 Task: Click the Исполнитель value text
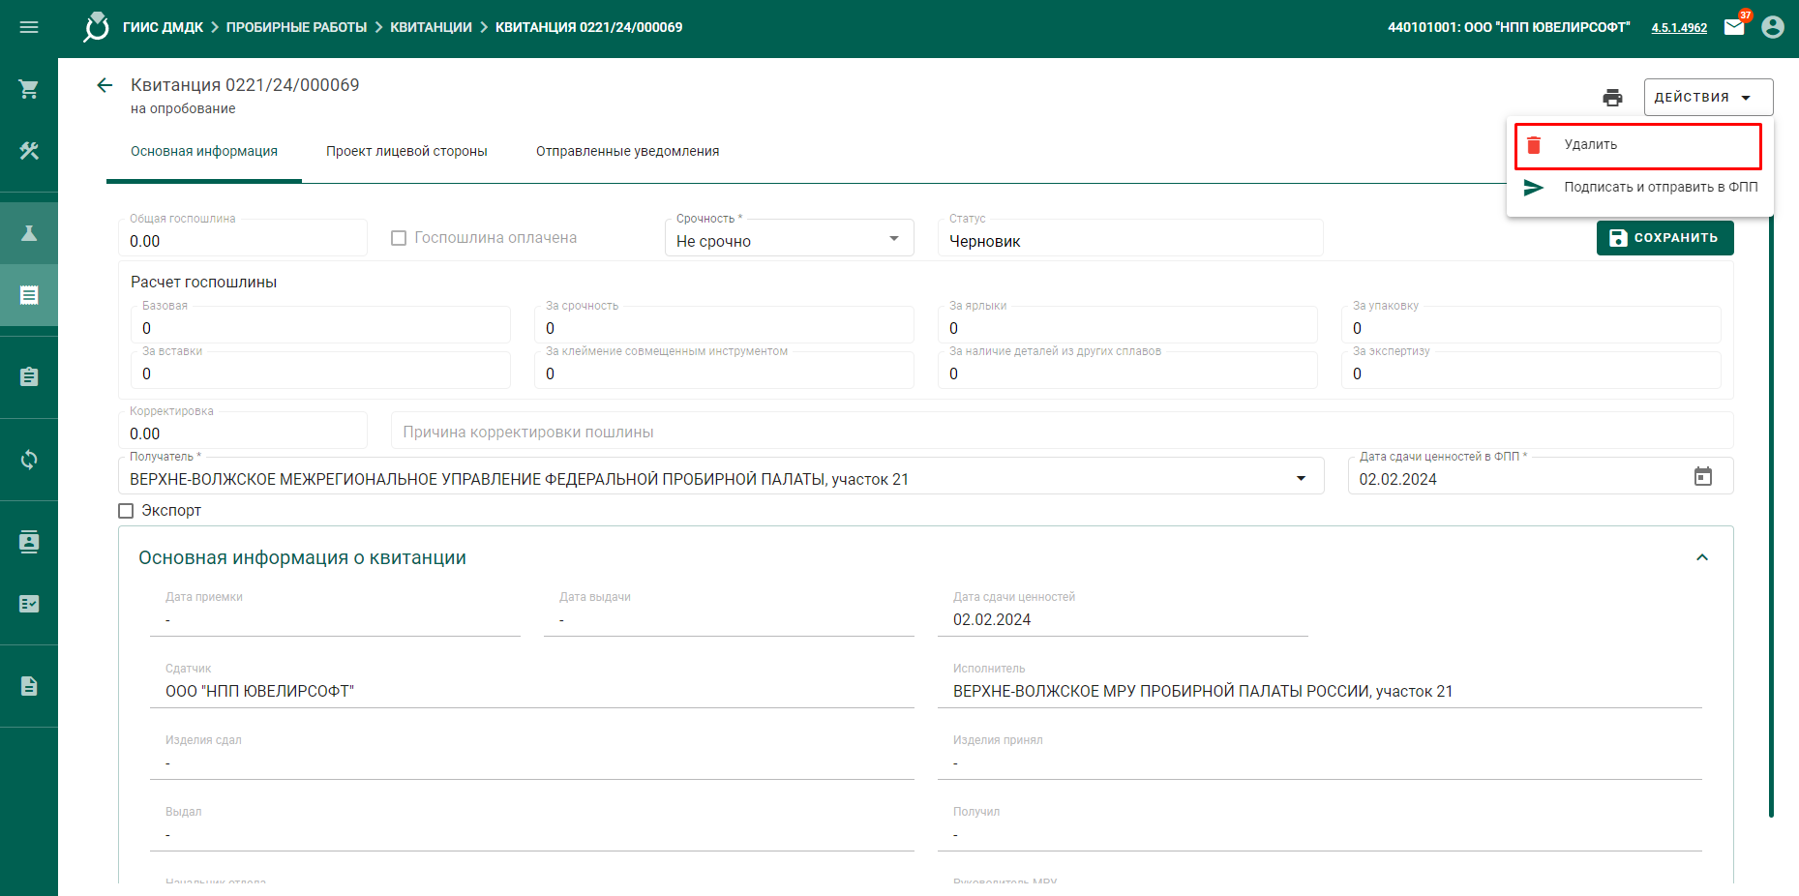click(1203, 691)
